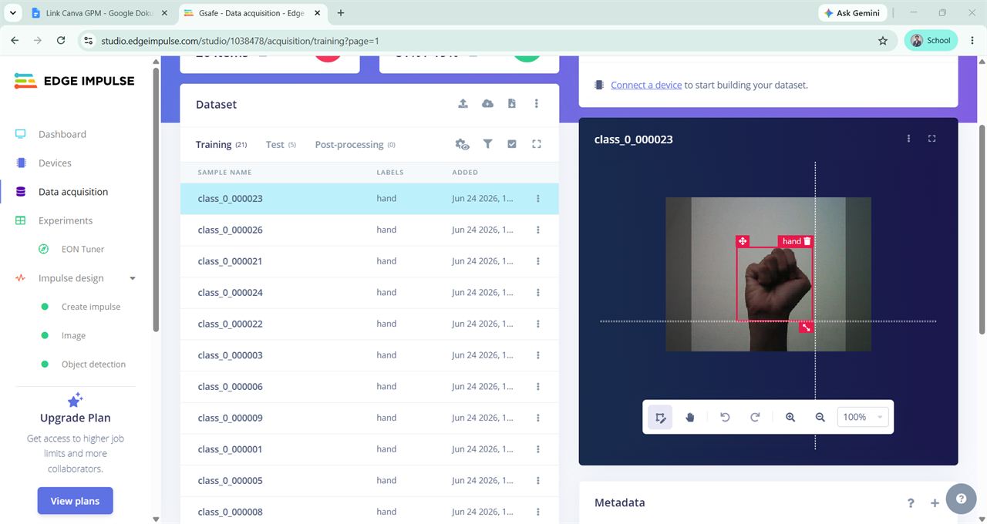Expand the sample preview to fullscreen

point(932,139)
